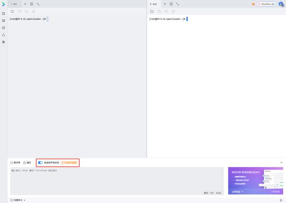Open the gift icon near OrcaTerm AI

[x=253, y=4]
